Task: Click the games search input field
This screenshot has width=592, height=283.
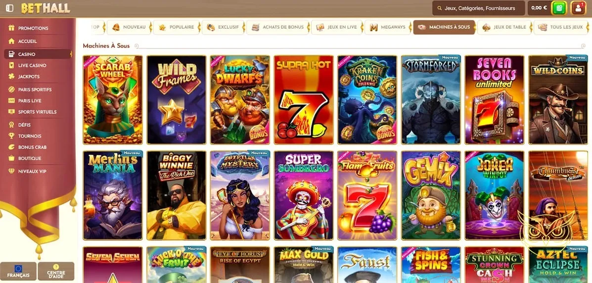Action: pyautogui.click(x=479, y=8)
